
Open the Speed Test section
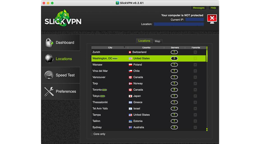(x=61, y=75)
